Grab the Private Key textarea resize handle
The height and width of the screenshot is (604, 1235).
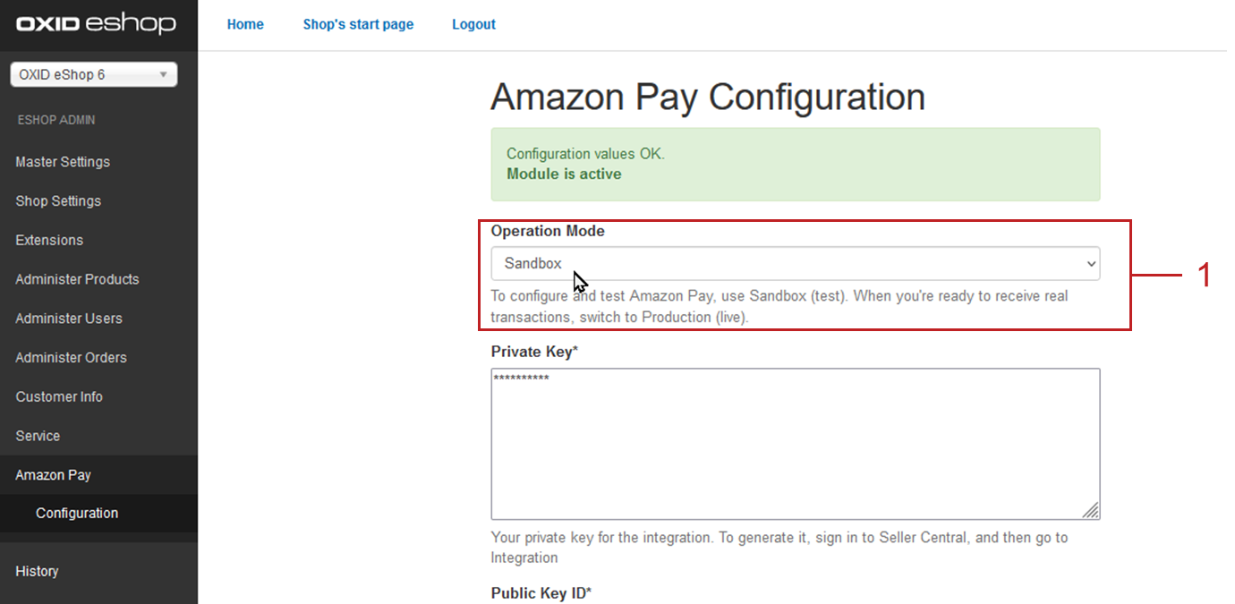click(x=1091, y=511)
